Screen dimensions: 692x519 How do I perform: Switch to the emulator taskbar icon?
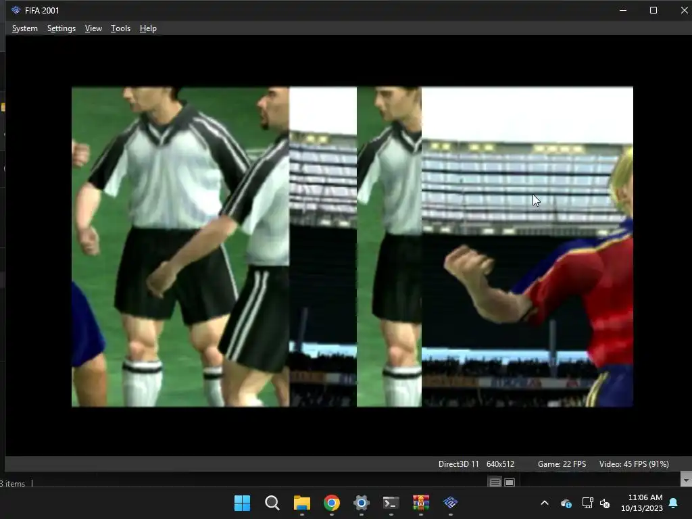point(450,503)
